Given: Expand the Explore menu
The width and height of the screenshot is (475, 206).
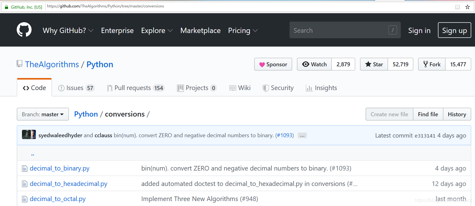Looking at the screenshot, I should (157, 31).
